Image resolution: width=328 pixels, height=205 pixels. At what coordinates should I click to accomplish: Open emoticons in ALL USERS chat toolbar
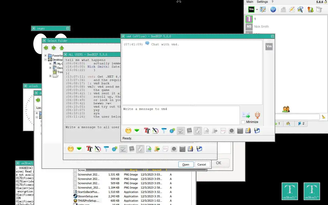coord(71,149)
